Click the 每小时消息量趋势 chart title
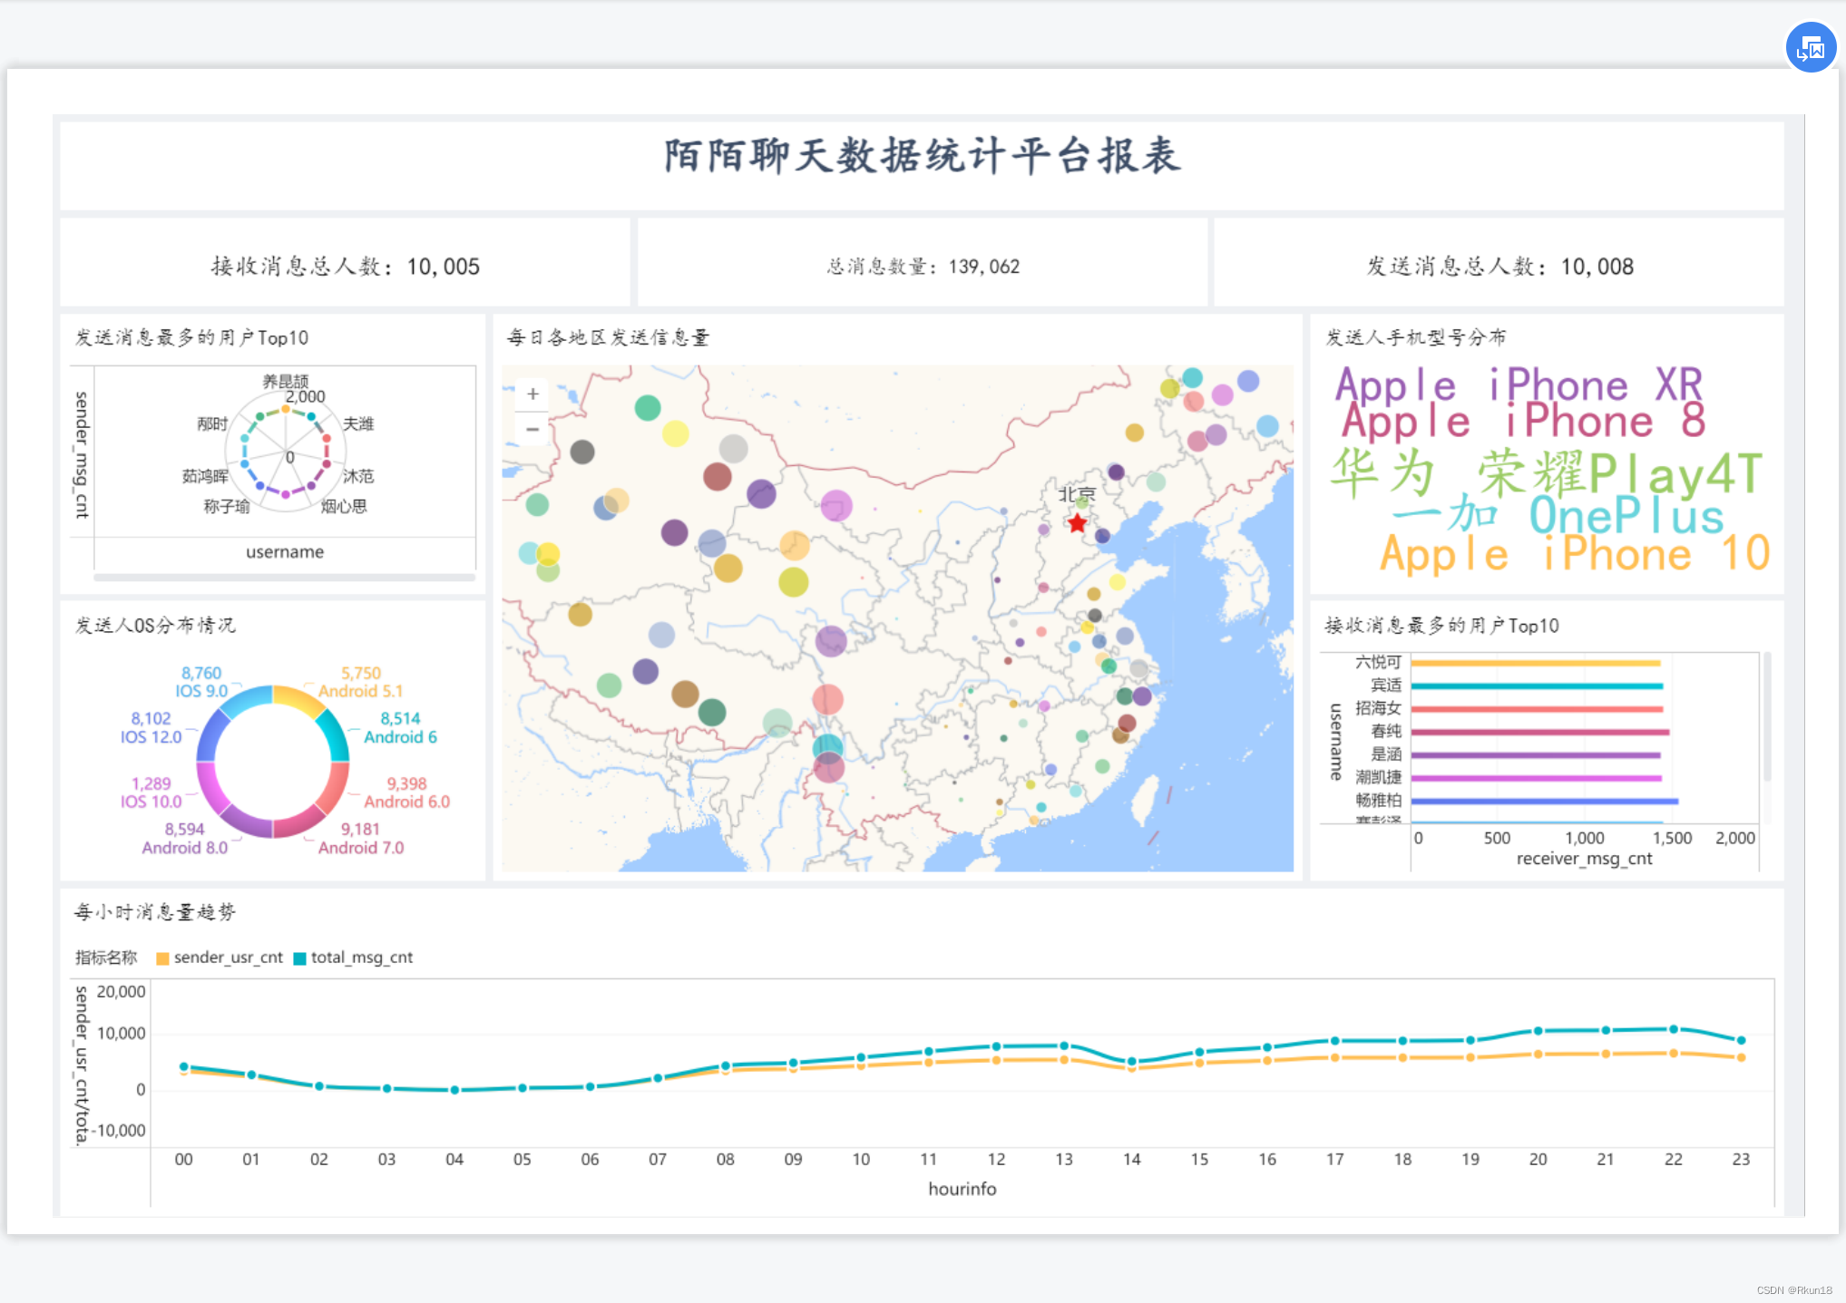The height and width of the screenshot is (1303, 1846). pyautogui.click(x=154, y=912)
